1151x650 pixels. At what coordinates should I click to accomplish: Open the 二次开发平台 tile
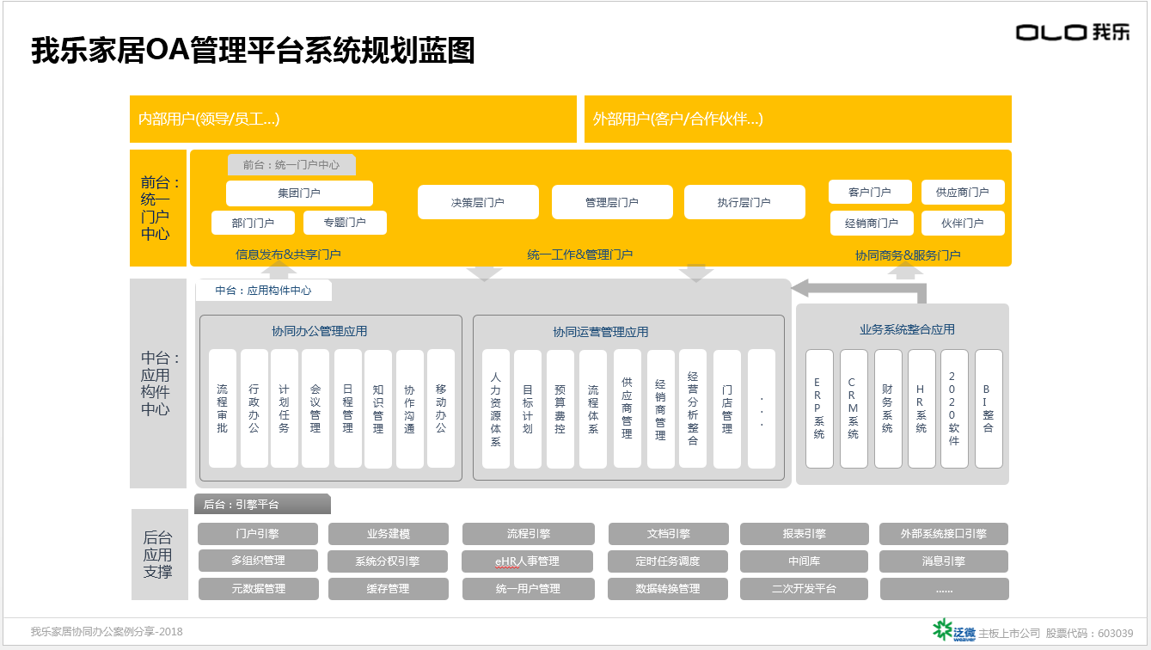point(804,589)
